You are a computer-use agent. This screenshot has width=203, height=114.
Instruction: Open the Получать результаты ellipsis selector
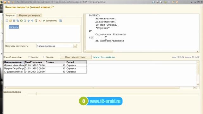(75, 46)
